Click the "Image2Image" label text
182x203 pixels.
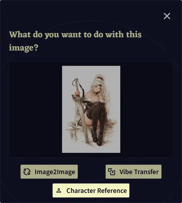55,172
